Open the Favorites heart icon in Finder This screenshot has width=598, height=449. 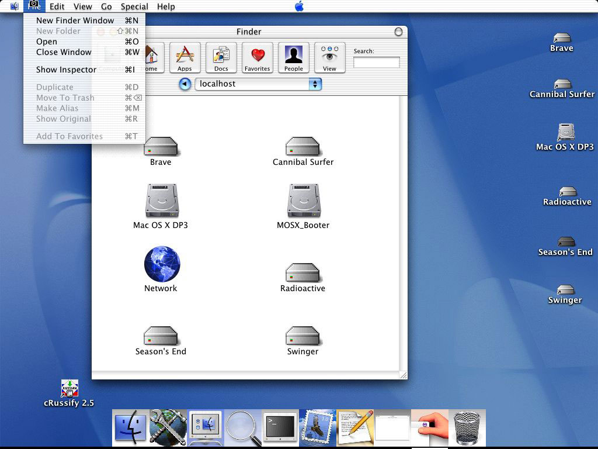click(257, 58)
